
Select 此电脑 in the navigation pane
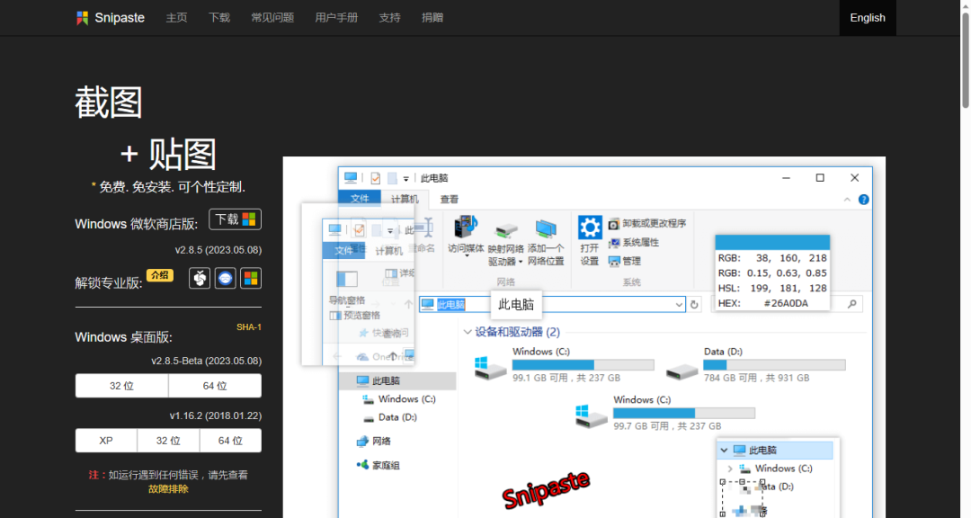coord(397,380)
